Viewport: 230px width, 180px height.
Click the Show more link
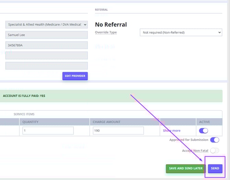172,131
